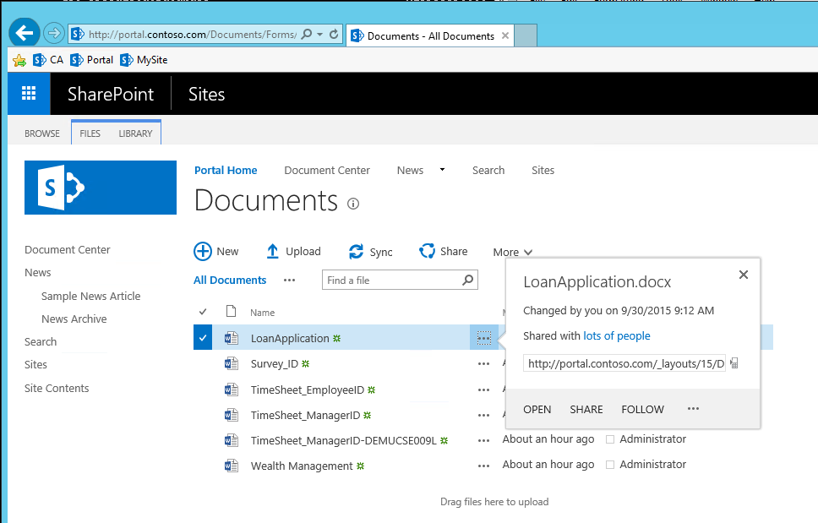
Task: Click the Share icon in command bar
Action: [x=427, y=251]
